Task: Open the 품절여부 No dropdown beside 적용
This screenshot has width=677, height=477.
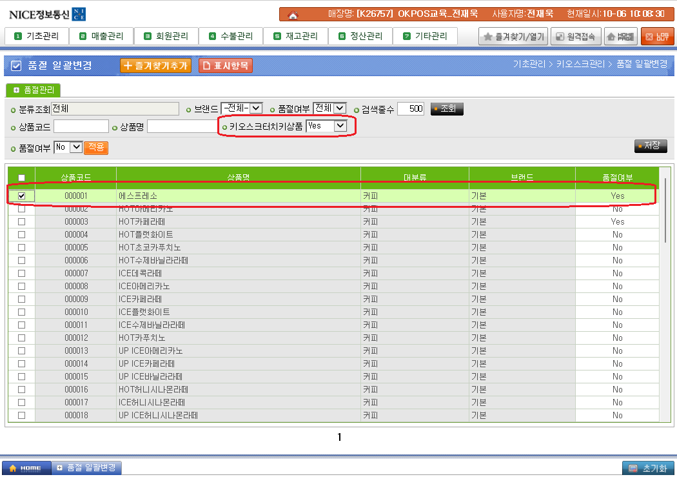Action: click(68, 147)
